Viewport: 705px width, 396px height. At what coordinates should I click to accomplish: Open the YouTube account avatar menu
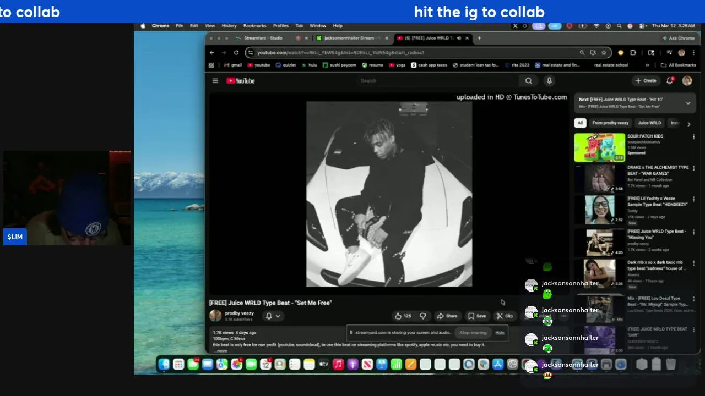pos(687,81)
